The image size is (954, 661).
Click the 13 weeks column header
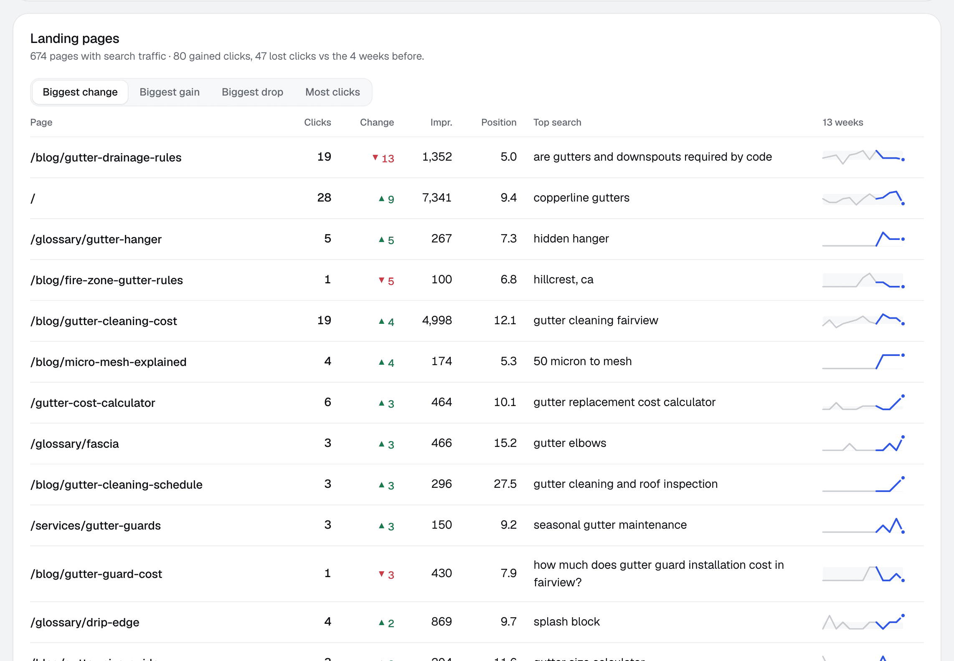(x=842, y=122)
